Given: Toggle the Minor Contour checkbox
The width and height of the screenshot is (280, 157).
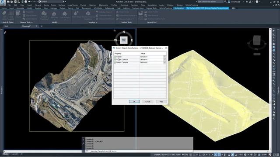Looking at the screenshot, I should click(115, 62).
